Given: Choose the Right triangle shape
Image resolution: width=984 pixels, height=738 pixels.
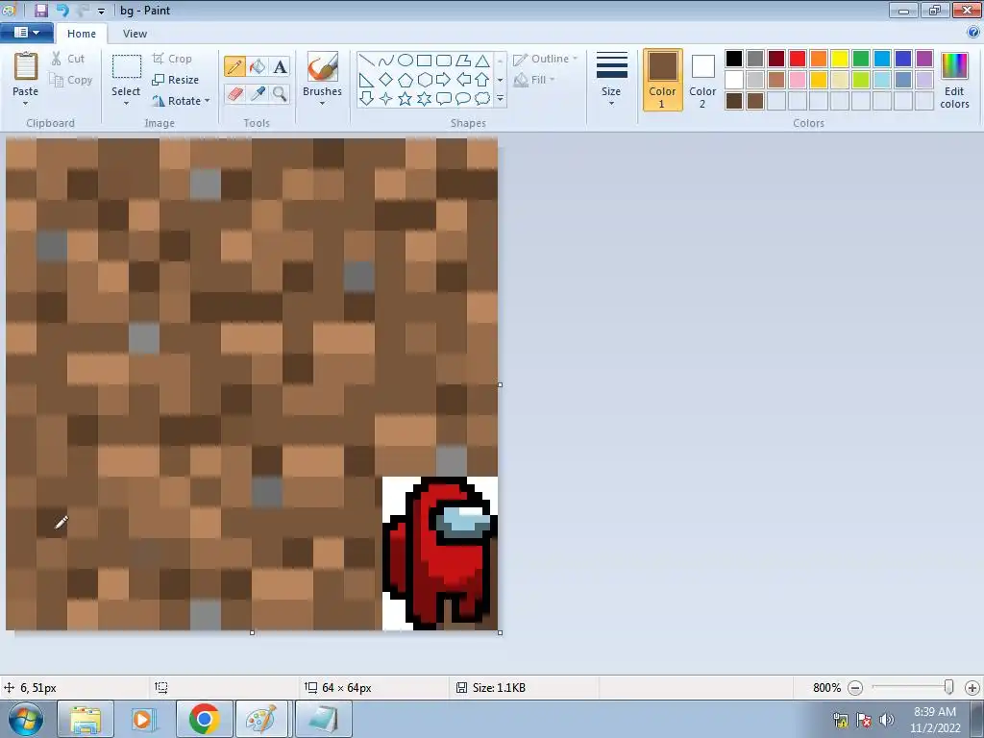Looking at the screenshot, I should 367,80.
